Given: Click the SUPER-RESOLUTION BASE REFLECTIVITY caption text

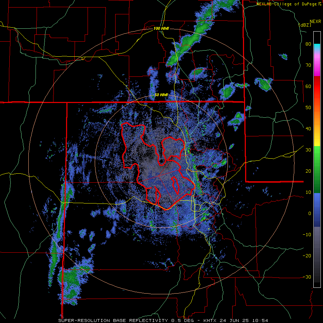Looking at the screenshot, I should point(113,320).
